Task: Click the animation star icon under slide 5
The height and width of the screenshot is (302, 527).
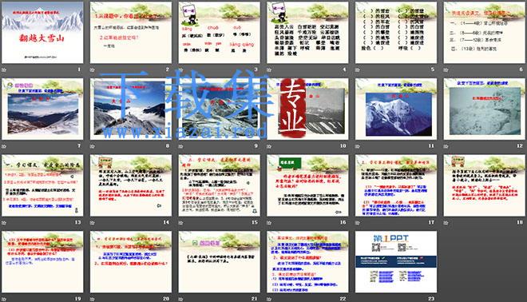Action: coord(358,70)
